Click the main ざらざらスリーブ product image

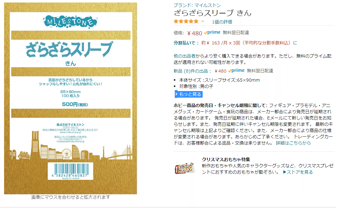pyautogui.click(x=70, y=98)
